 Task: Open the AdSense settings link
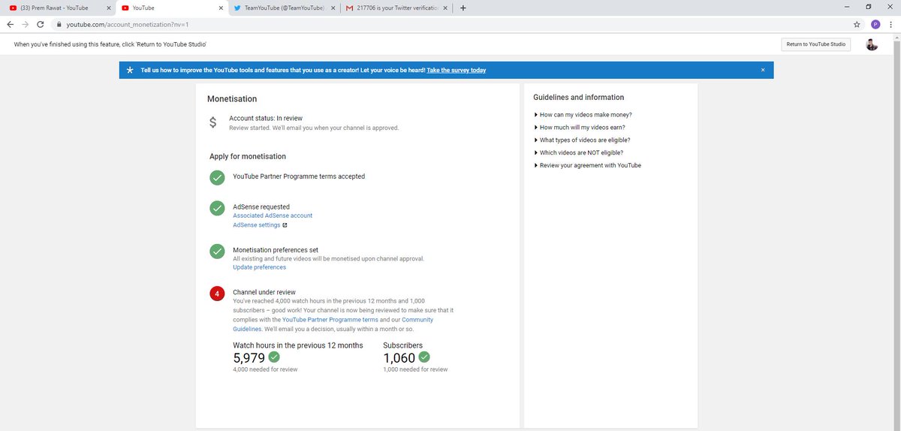tap(257, 225)
